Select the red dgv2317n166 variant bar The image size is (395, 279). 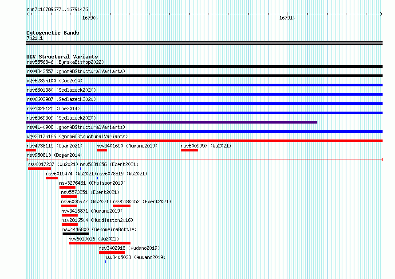click(x=204, y=141)
